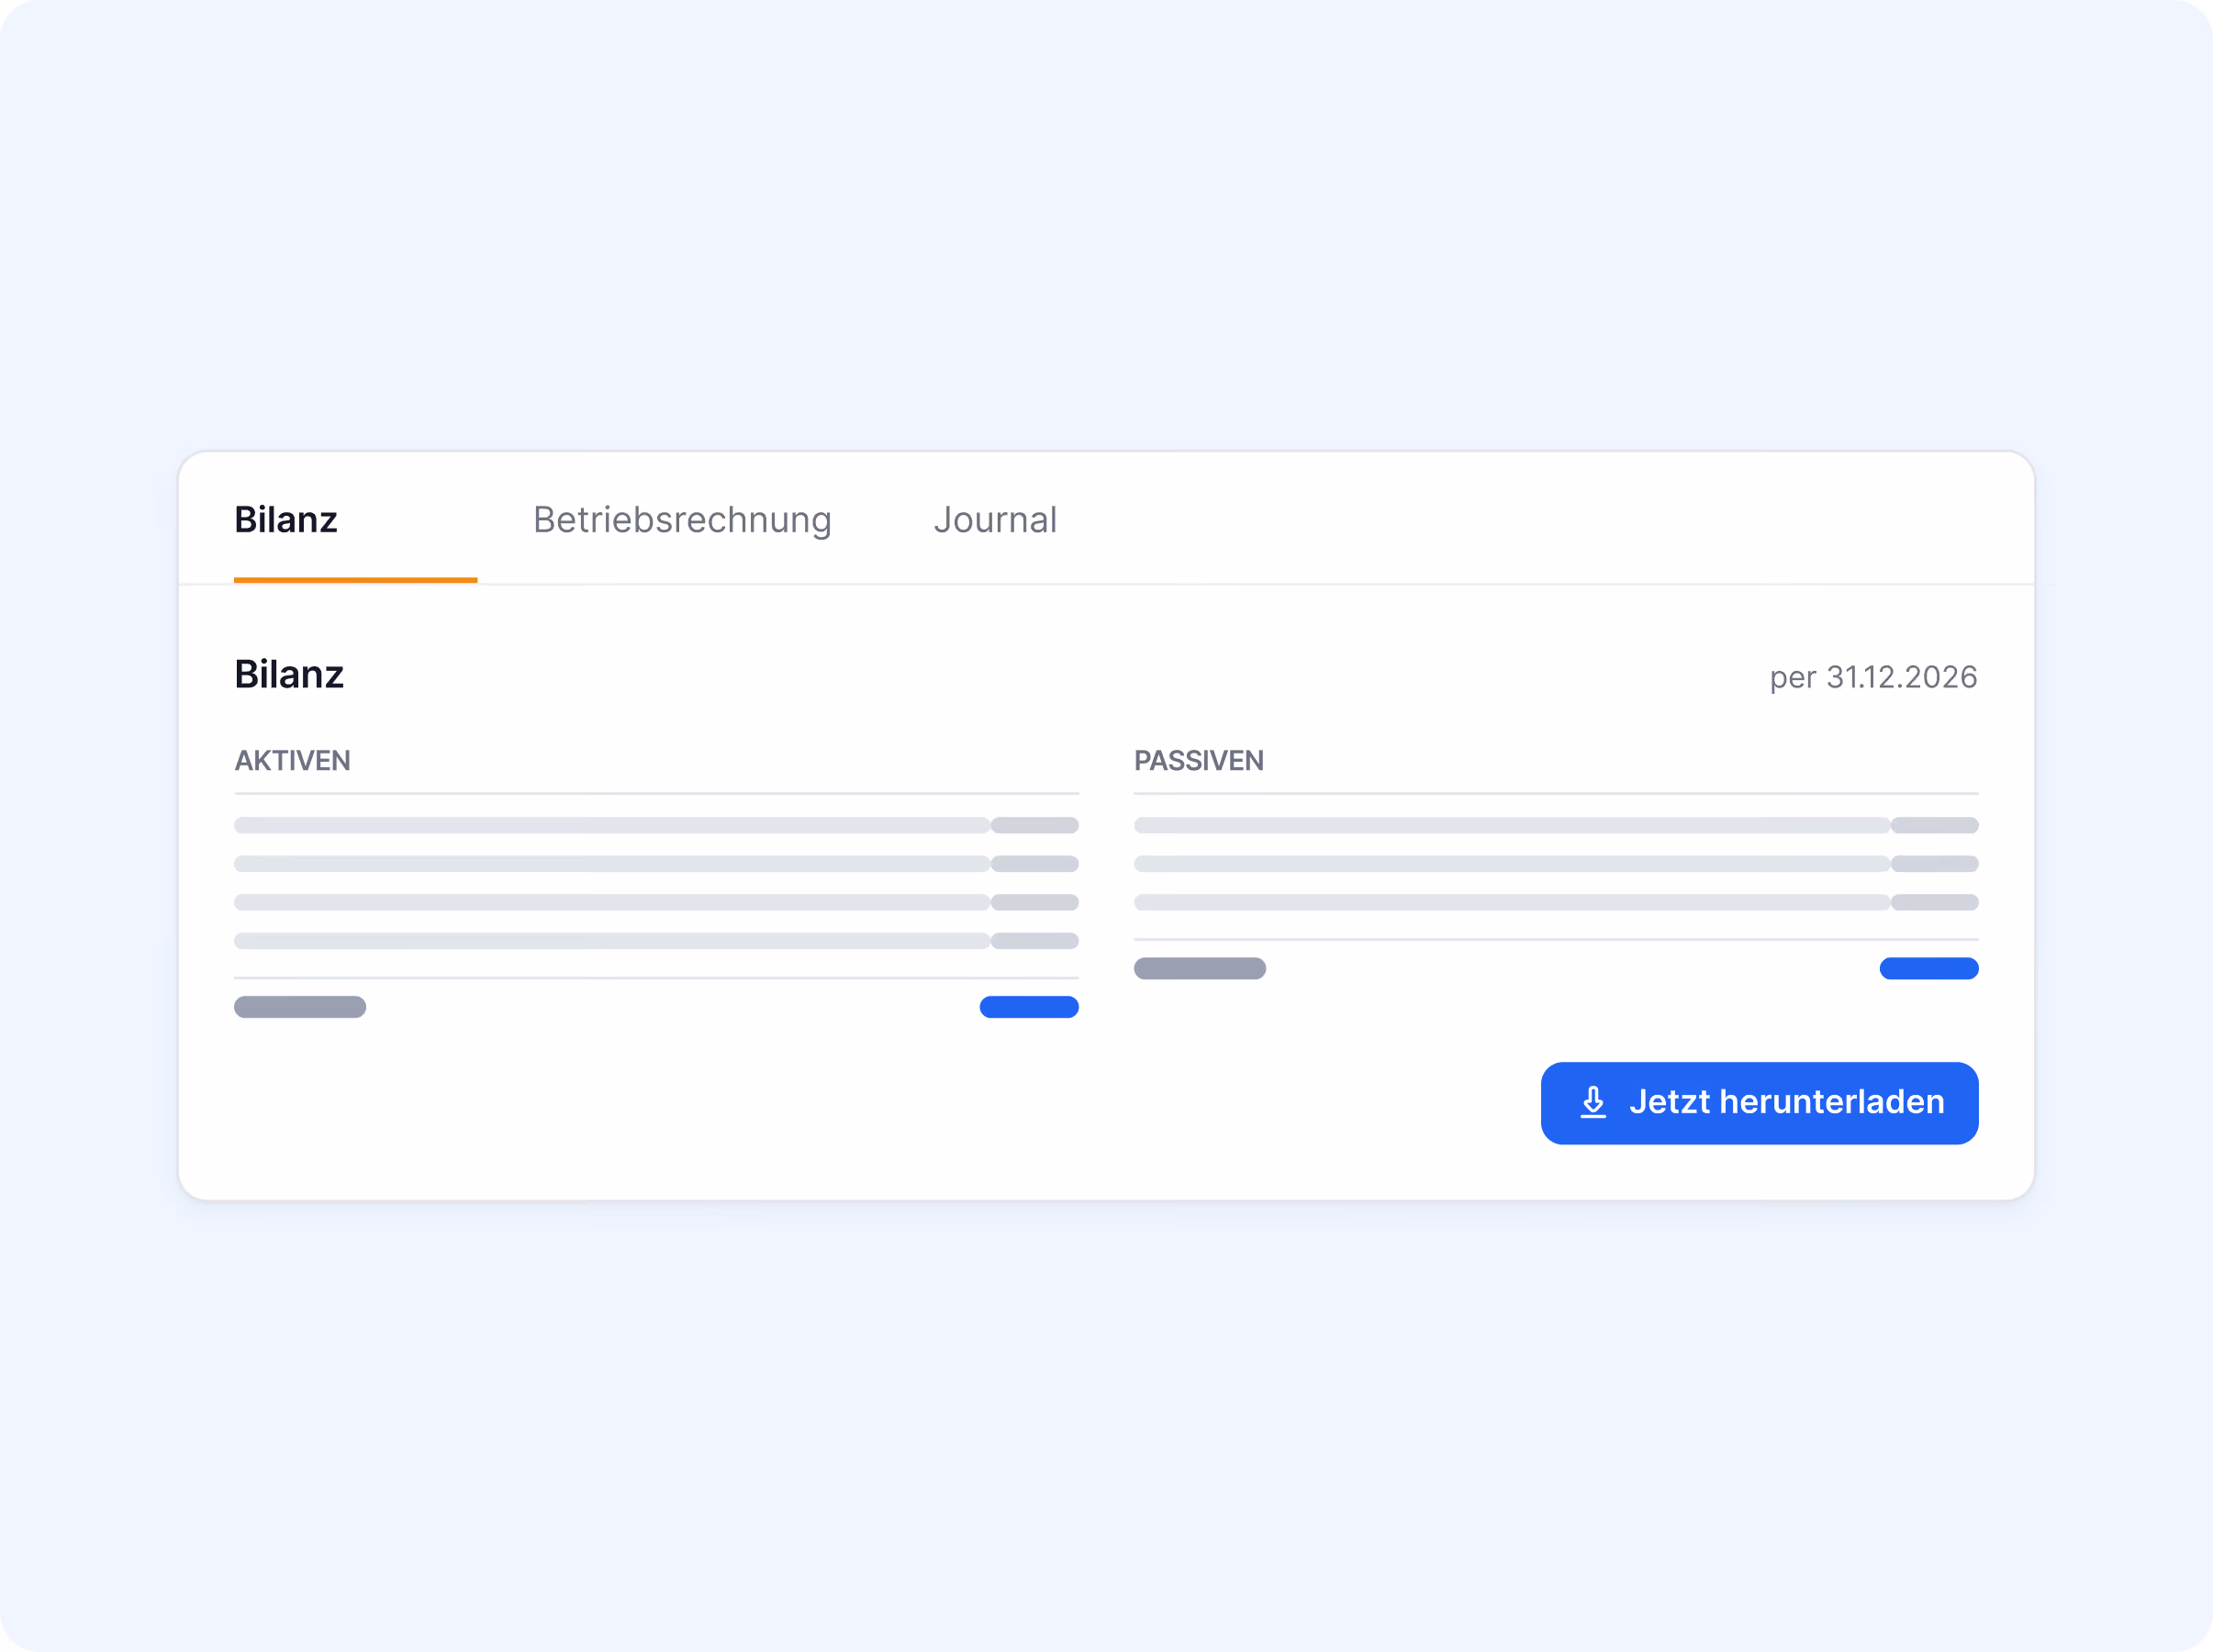Switch to the Bilanz tab
Viewport: 2213px width, 1652px height.
286,520
